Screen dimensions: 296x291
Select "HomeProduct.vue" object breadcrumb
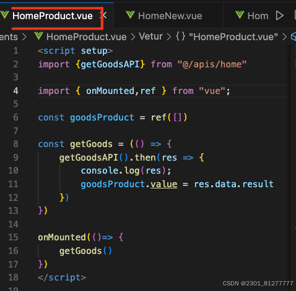pyautogui.click(x=233, y=37)
